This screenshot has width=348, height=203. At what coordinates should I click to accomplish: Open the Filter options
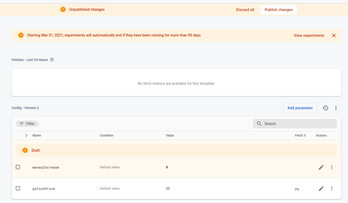pos(27,124)
